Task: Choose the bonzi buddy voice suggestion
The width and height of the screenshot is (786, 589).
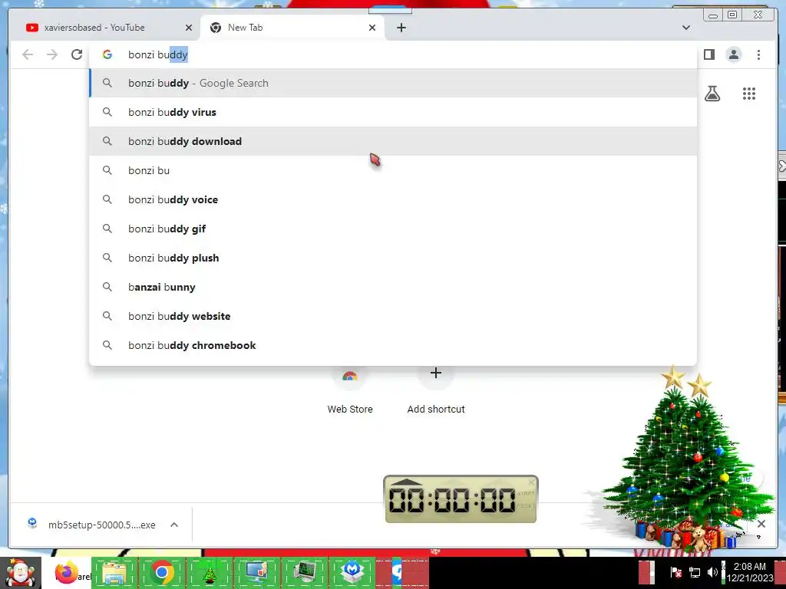Action: tap(393, 199)
